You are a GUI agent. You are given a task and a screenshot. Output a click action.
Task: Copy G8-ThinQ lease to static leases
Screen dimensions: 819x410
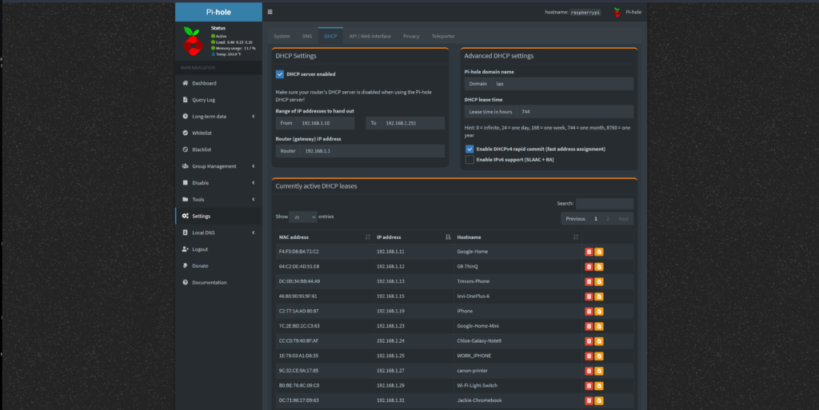(599, 267)
